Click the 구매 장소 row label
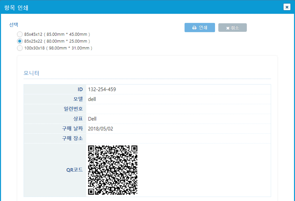Screen dimensions: 295x201 pos(72,138)
